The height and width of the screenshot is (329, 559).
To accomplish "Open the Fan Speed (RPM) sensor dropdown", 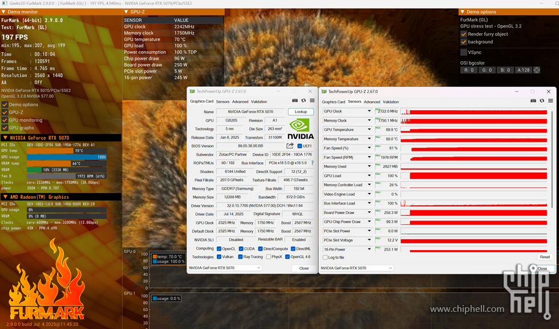I will (x=370, y=157).
